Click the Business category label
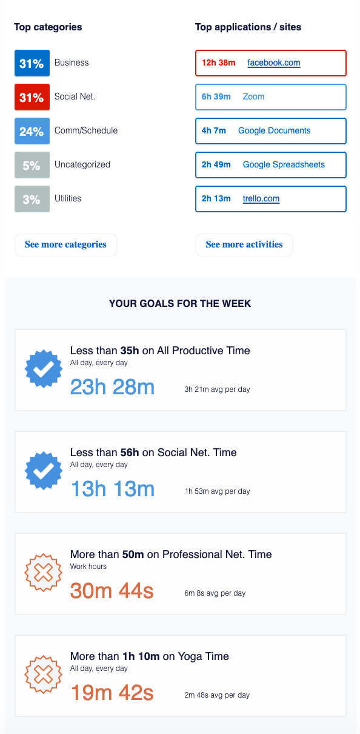 [x=72, y=62]
